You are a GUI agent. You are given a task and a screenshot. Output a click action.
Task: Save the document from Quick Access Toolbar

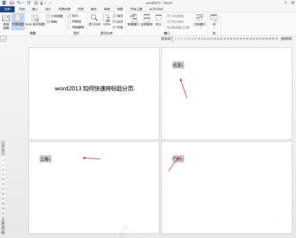click(x=12, y=3)
